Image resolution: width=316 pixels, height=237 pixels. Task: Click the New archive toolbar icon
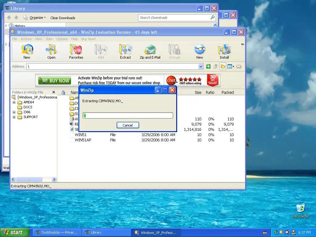point(27,52)
